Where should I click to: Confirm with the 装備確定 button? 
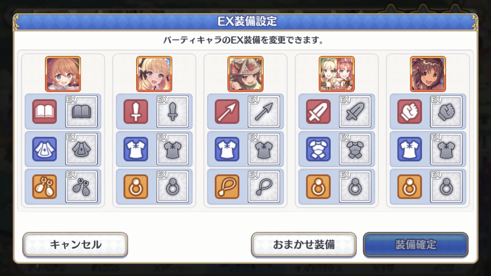pyautogui.click(x=416, y=245)
